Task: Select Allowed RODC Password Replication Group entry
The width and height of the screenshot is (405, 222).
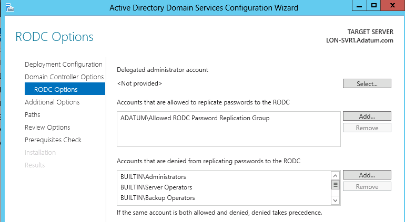Action: (x=195, y=118)
